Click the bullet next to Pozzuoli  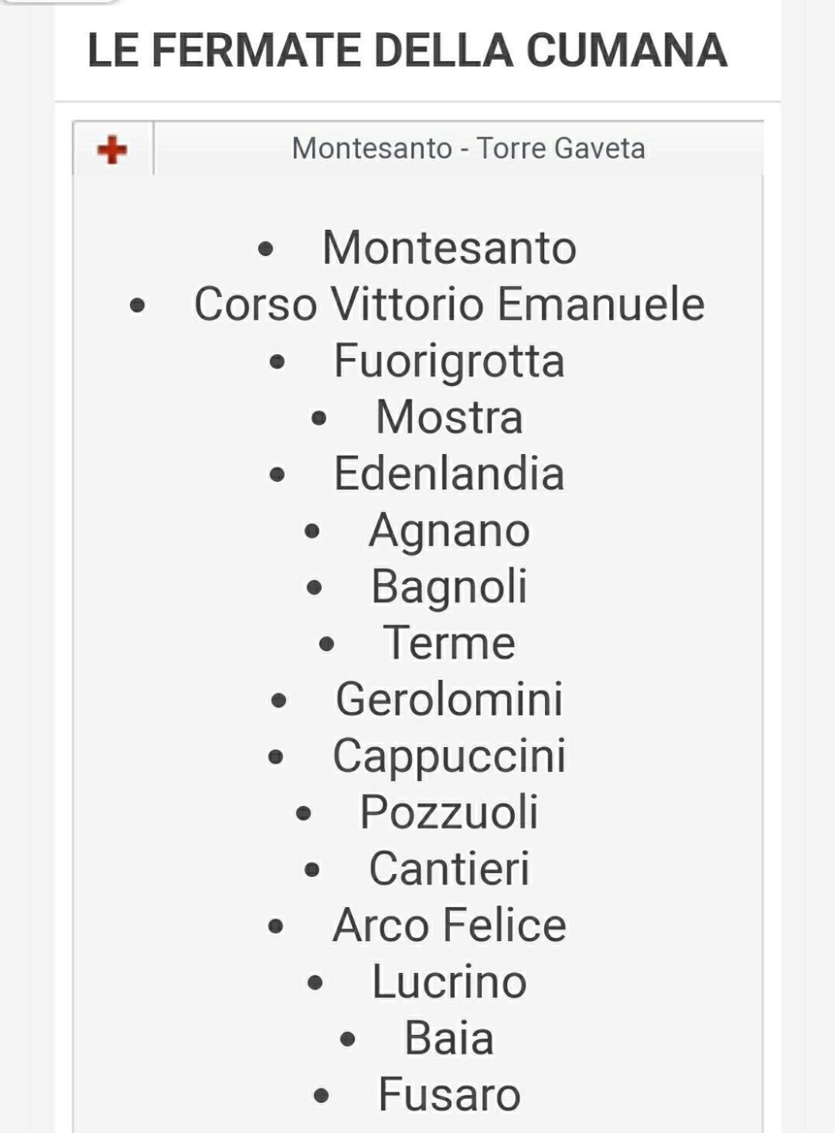coord(303,814)
